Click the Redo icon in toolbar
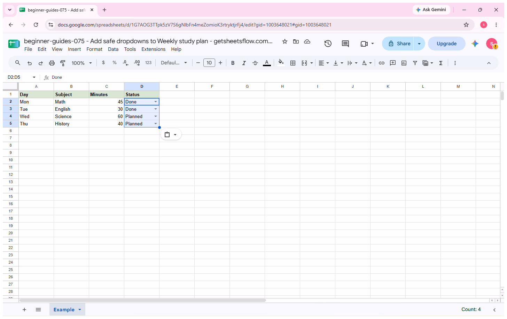Screen dimensions: 507x319 click(41, 63)
